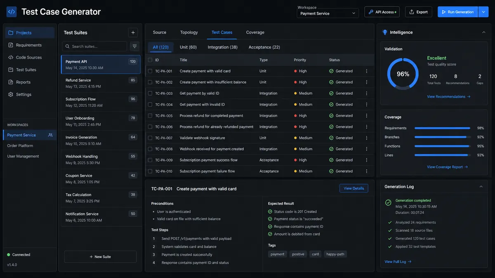Switch to the Coverage tab
This screenshot has height=278, width=495.
point(255,33)
